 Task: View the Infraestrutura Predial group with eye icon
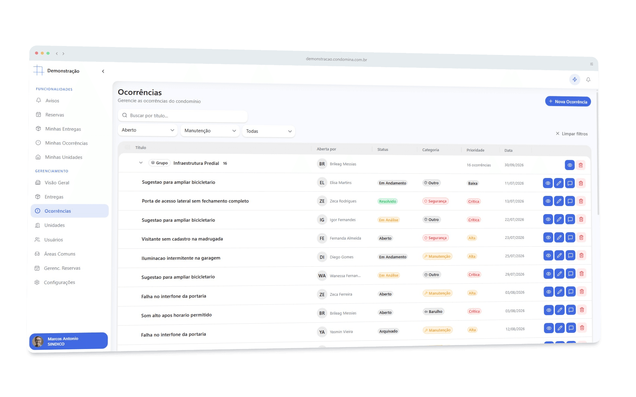[x=570, y=165]
